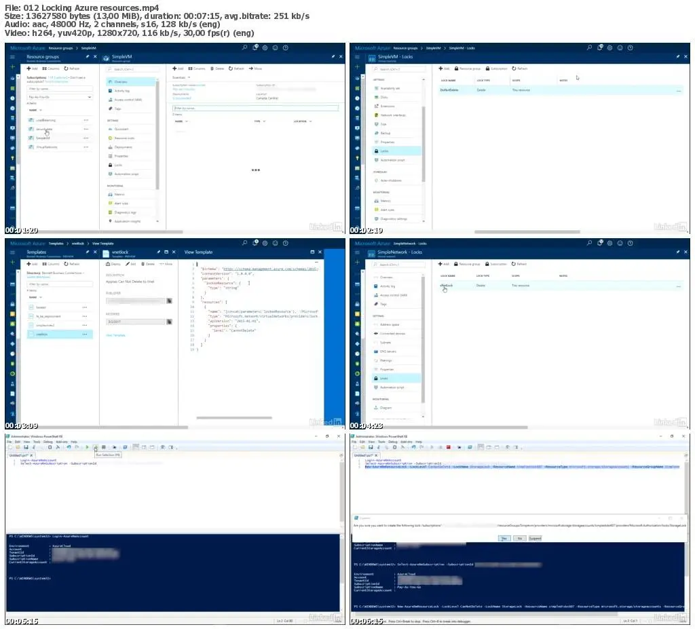Click red Stop button in 00:06:15 PowerShell ISE
Screen dimensions: 695x629
[449, 447]
